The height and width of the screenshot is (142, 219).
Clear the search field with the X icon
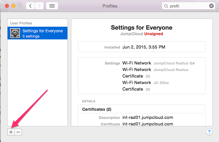coord(211,6)
